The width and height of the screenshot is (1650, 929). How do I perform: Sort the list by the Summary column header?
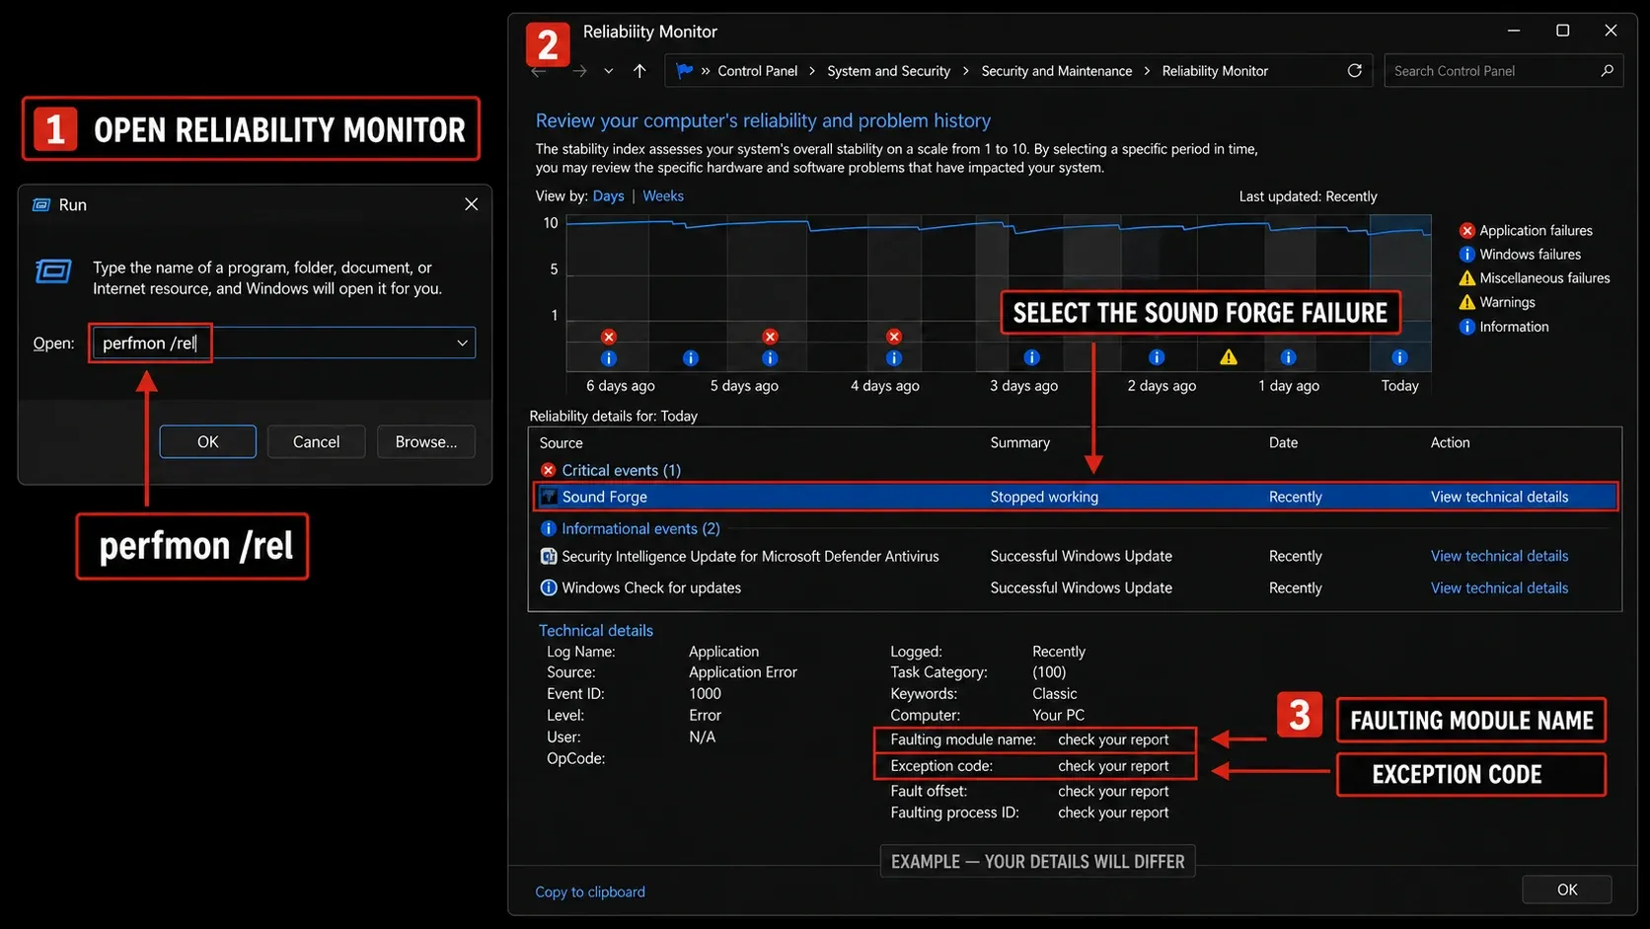click(1020, 443)
